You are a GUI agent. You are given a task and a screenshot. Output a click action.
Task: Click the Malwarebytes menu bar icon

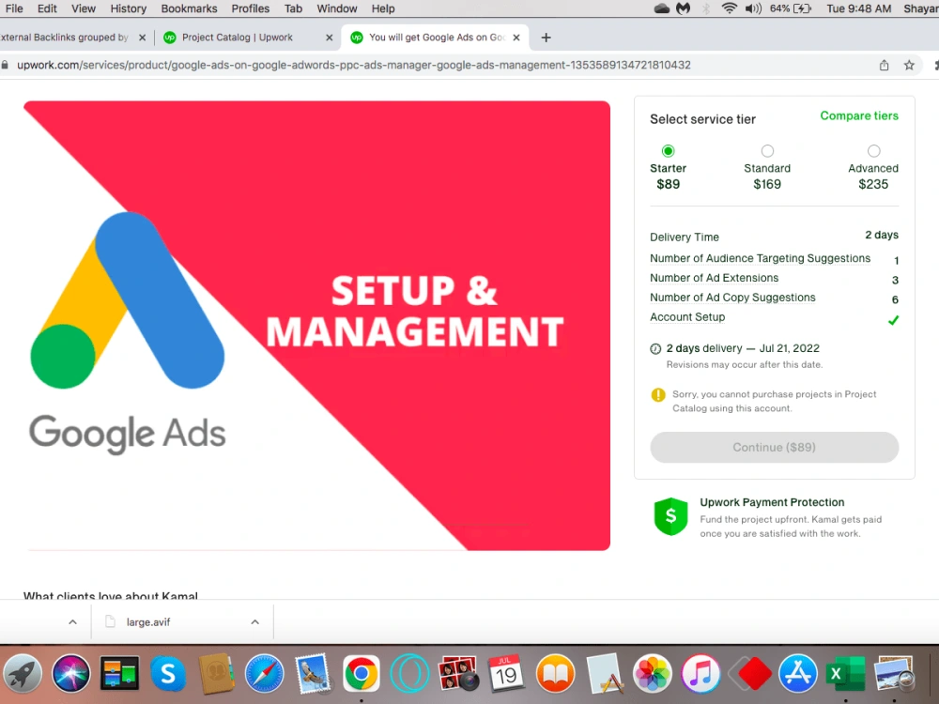(684, 8)
